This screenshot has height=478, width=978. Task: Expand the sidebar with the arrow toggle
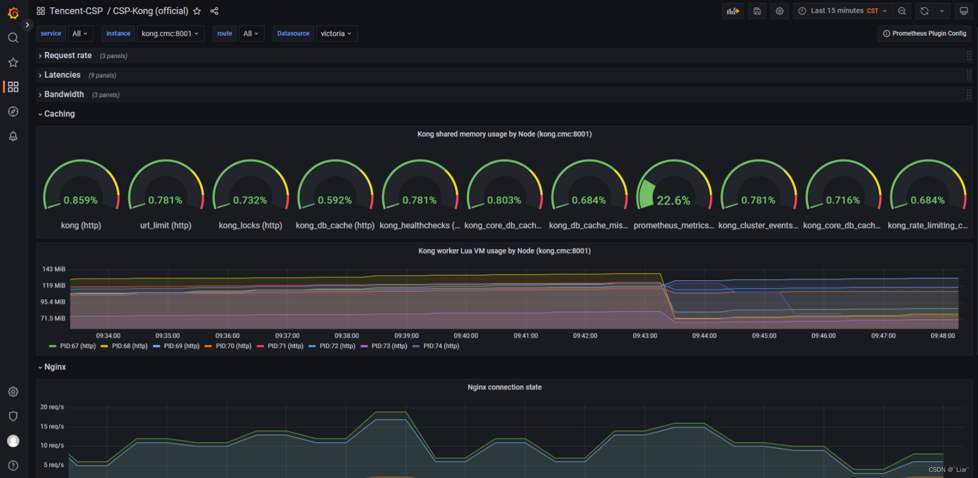(27, 25)
